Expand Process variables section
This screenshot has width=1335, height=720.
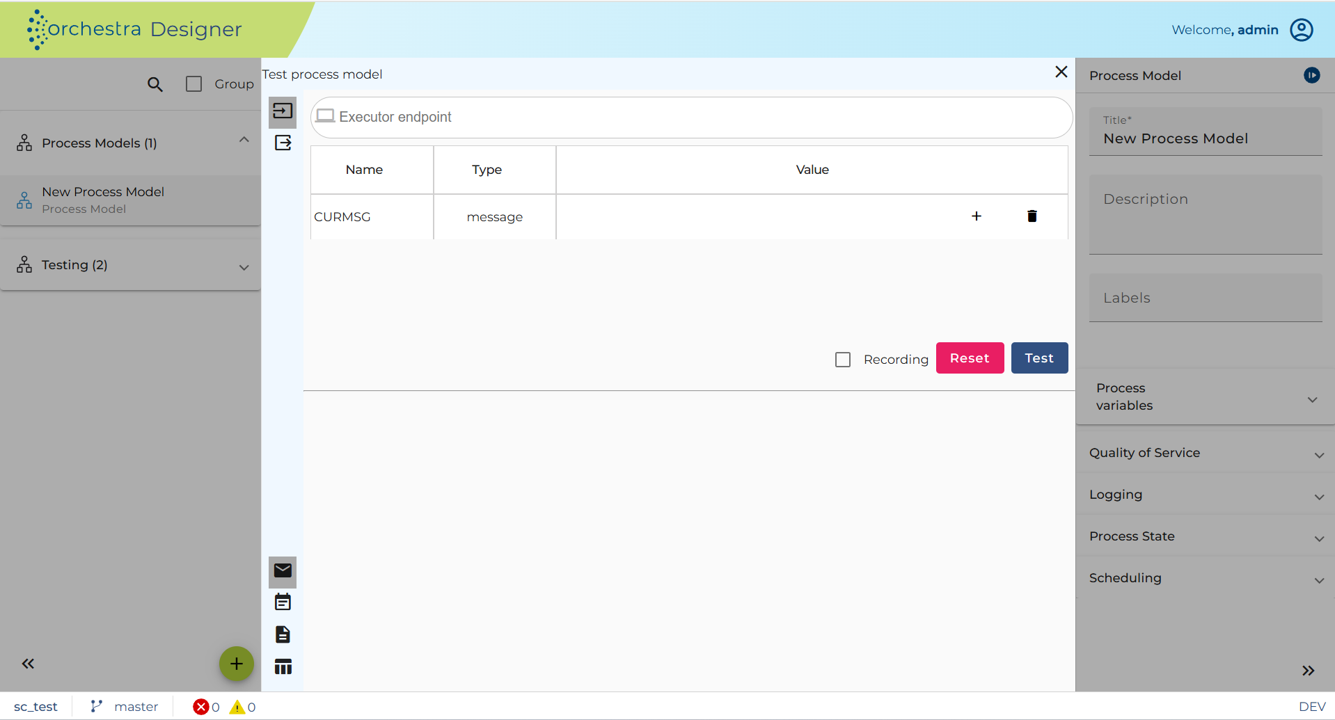pos(1206,397)
